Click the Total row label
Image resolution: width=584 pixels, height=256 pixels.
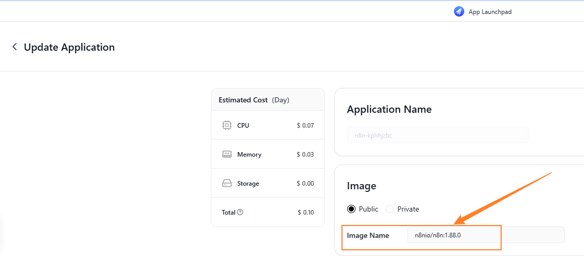coord(229,213)
